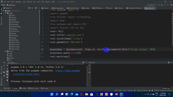Toggle soft-wrap in Run console
The width and height of the screenshot is (173, 97).
[x=7, y=71]
